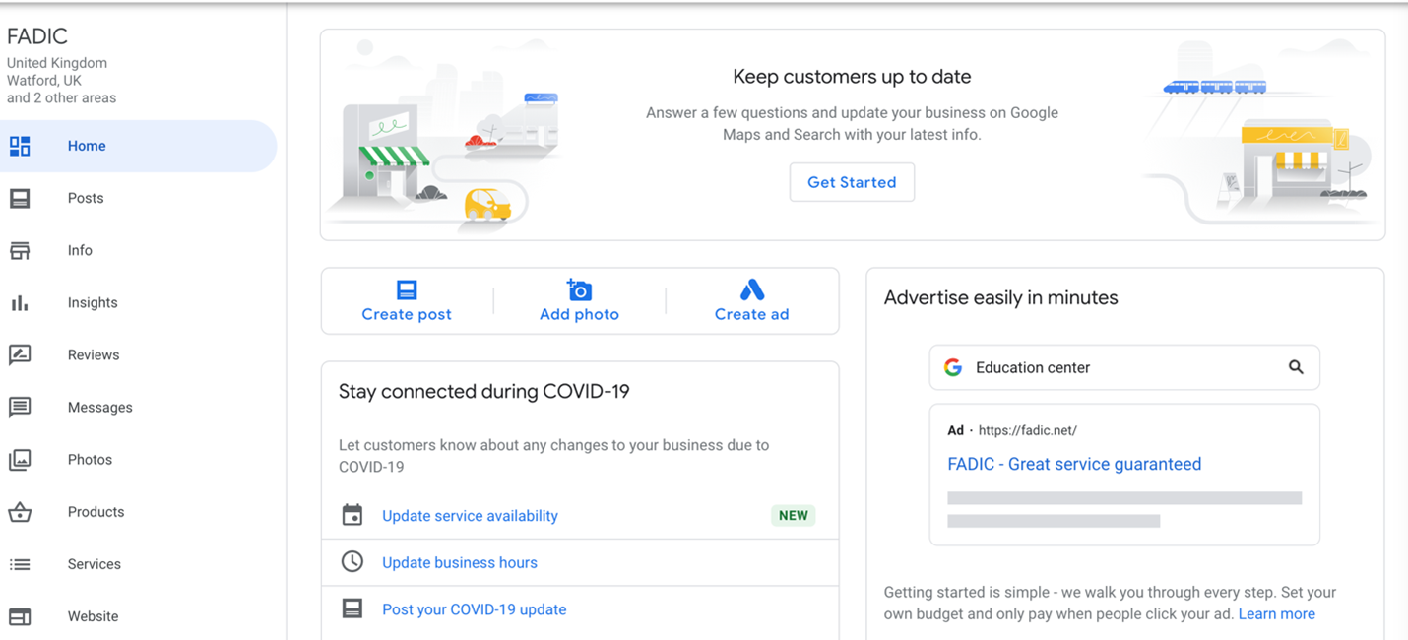Screen dimensions: 1408x640
Task: Click the Insights bar chart icon
Action: [x=20, y=303]
